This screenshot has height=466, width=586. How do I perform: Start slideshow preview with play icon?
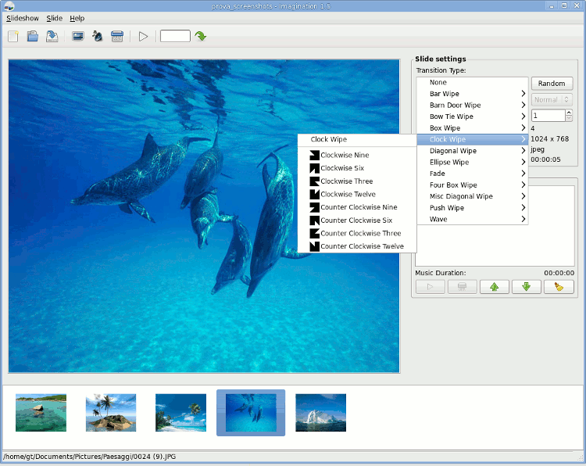point(143,36)
